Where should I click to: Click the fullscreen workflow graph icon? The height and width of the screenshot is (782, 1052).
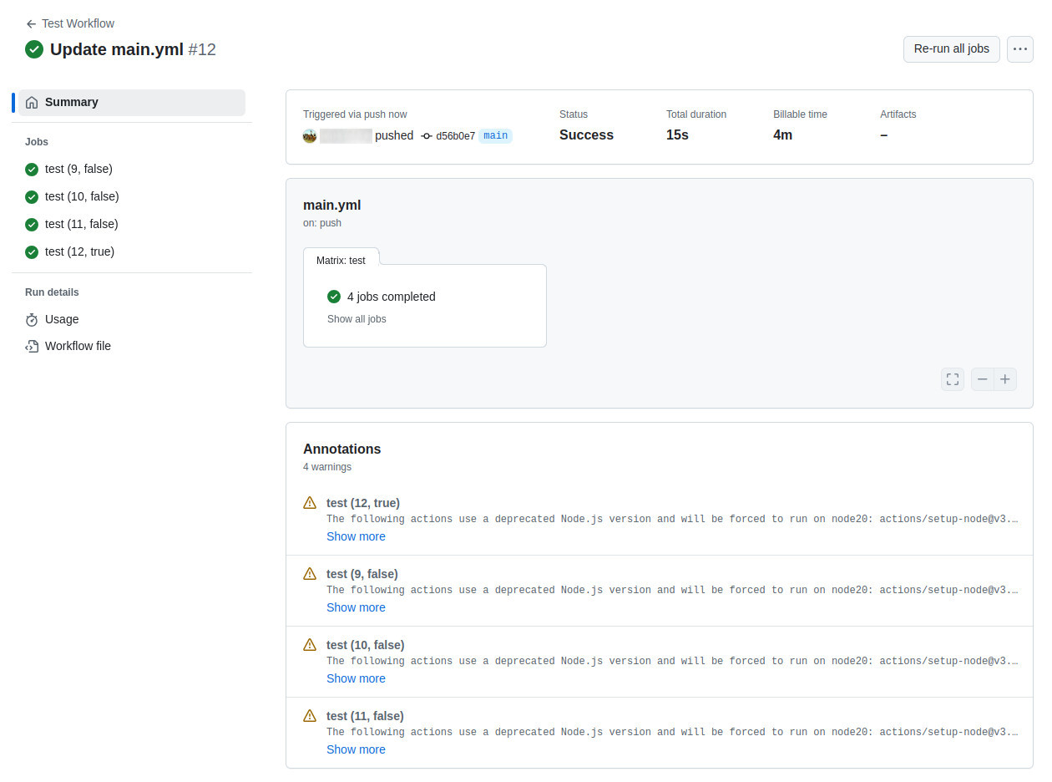click(x=953, y=379)
